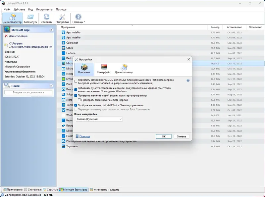
Task: Open the Автозапуск toolbar section
Action: [30, 18]
